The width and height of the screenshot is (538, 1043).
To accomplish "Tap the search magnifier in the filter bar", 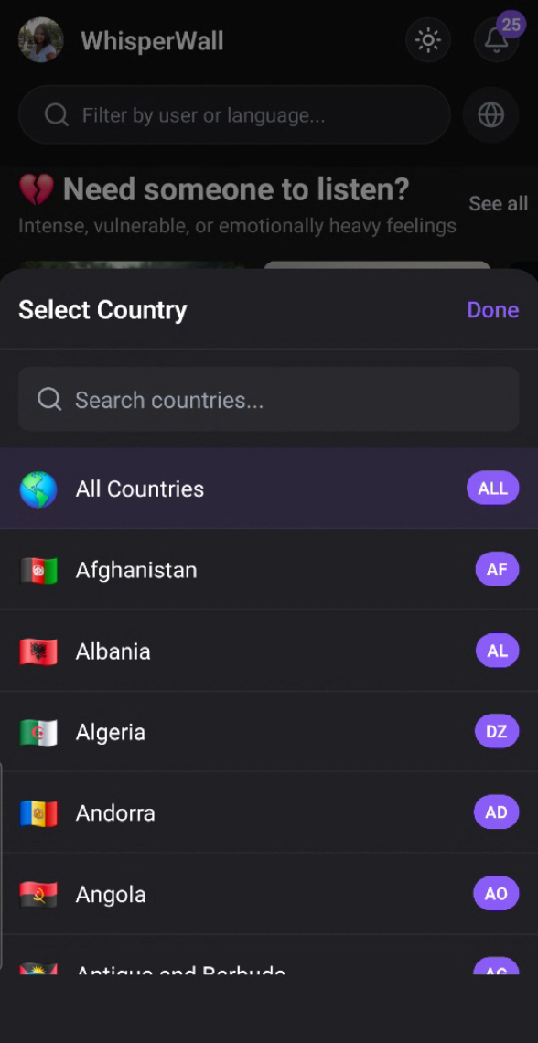I will pyautogui.click(x=56, y=115).
